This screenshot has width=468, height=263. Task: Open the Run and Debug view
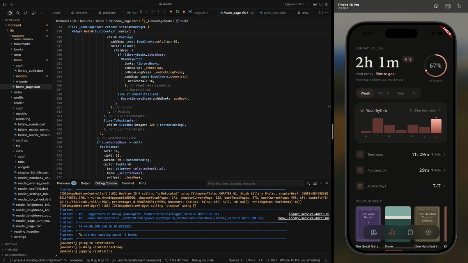[34, 13]
